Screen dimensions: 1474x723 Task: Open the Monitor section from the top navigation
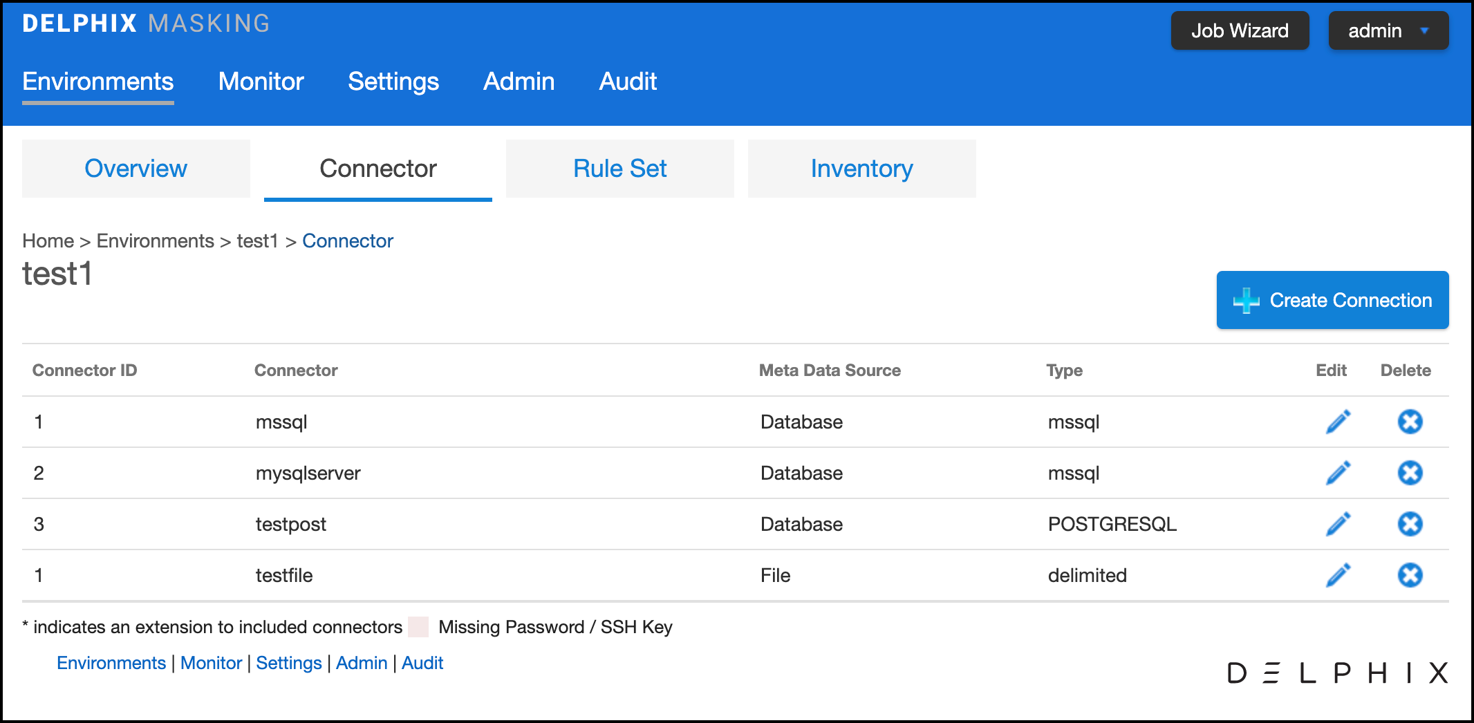(261, 82)
